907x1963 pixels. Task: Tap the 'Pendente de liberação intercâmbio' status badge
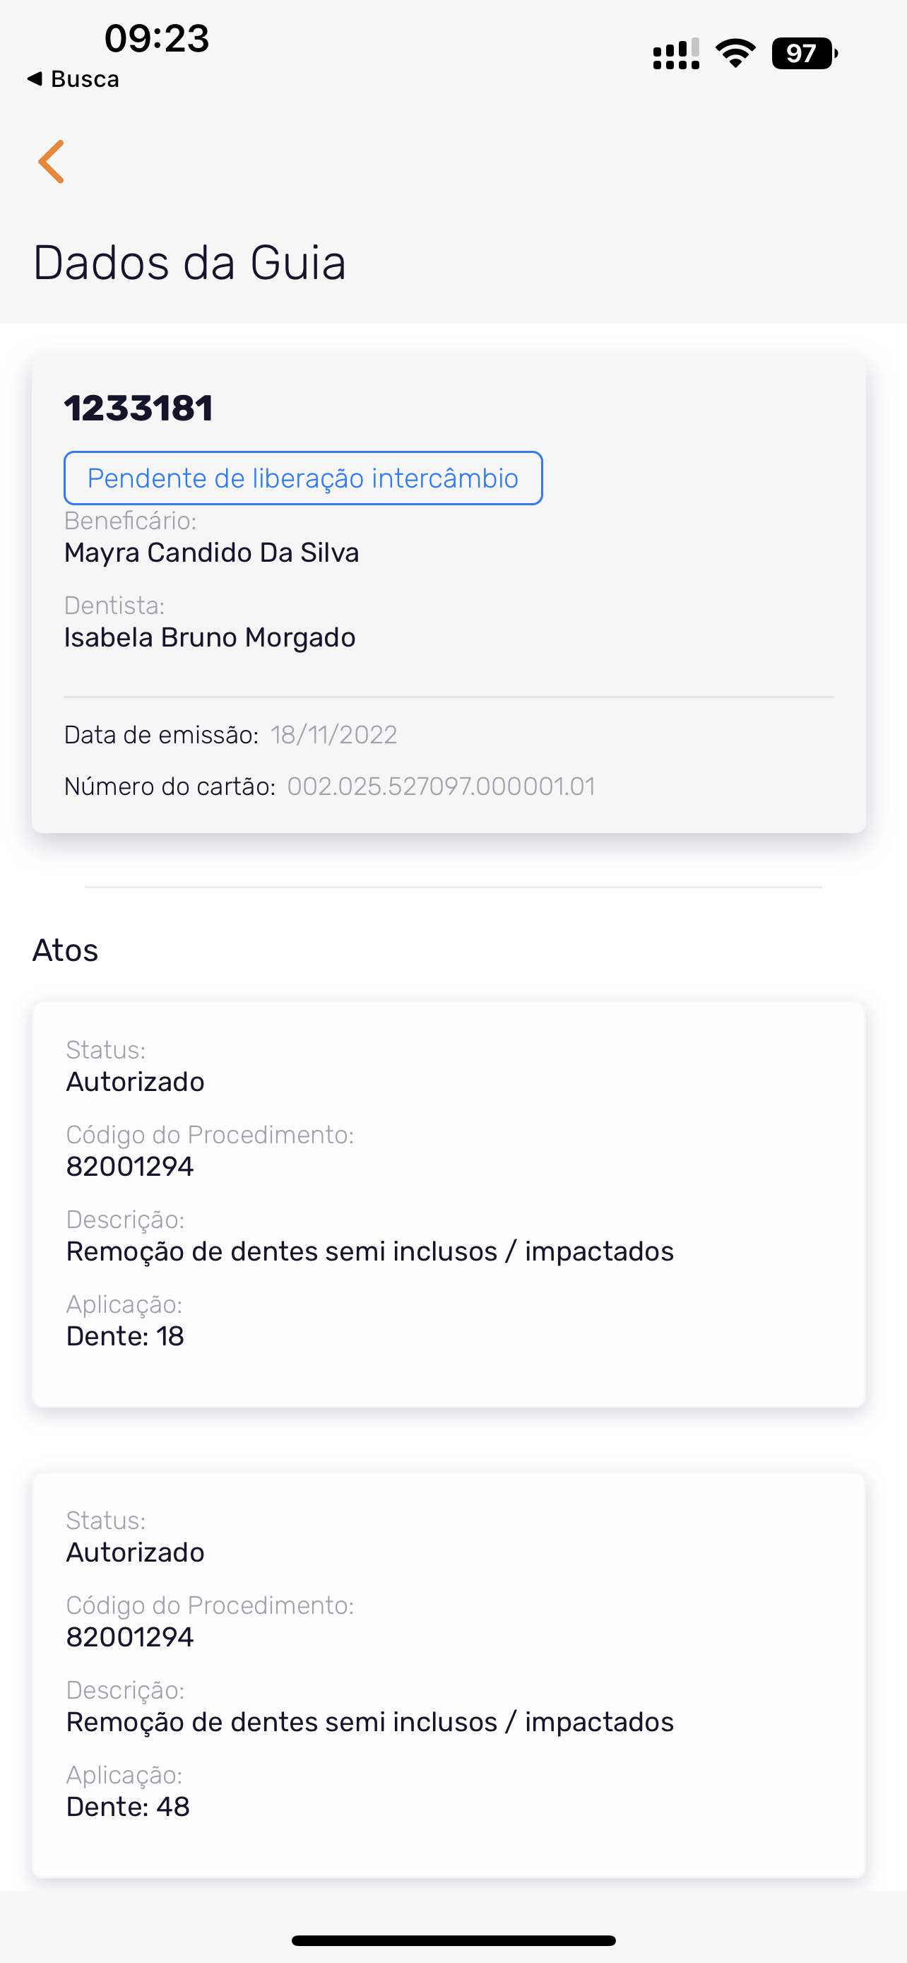tap(303, 478)
